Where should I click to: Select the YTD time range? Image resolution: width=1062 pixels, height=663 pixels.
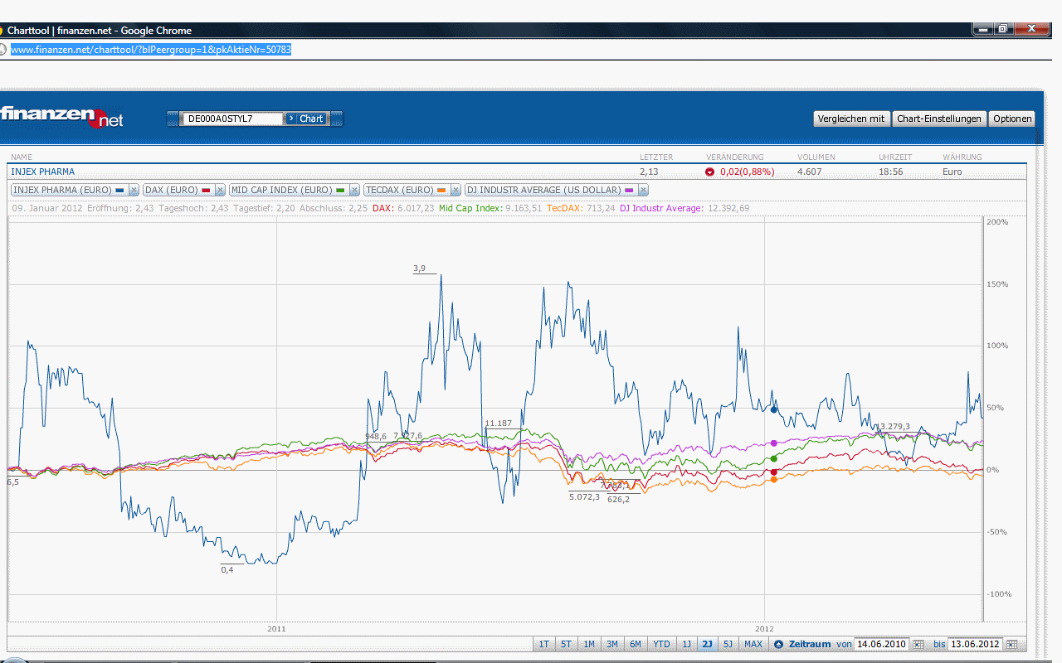click(x=661, y=644)
